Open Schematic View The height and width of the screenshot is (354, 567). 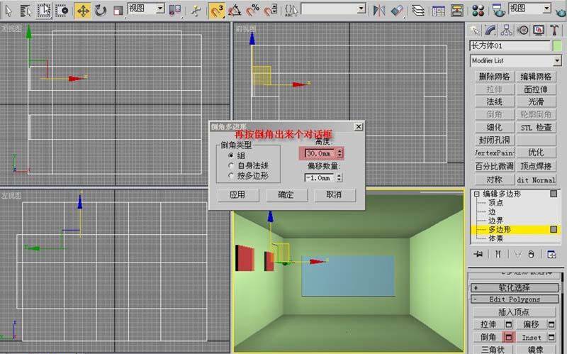coord(456,11)
